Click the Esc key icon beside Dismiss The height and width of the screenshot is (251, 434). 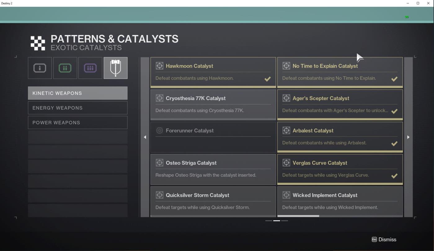click(x=374, y=240)
